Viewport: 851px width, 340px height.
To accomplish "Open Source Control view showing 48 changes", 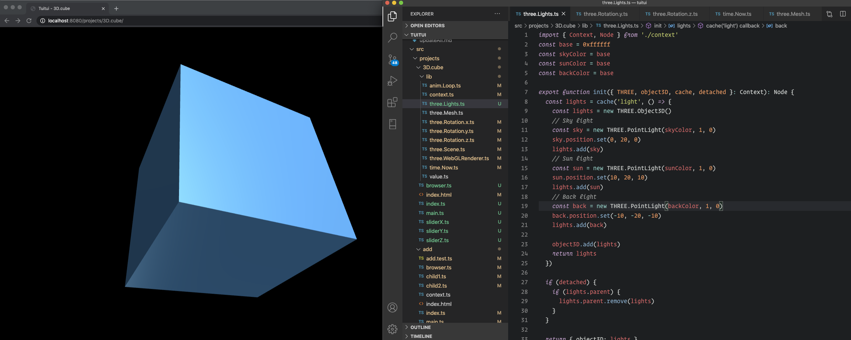I will [x=392, y=59].
